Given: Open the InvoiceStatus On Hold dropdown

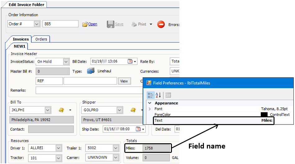Looking at the screenshot, I should [x=66, y=62].
